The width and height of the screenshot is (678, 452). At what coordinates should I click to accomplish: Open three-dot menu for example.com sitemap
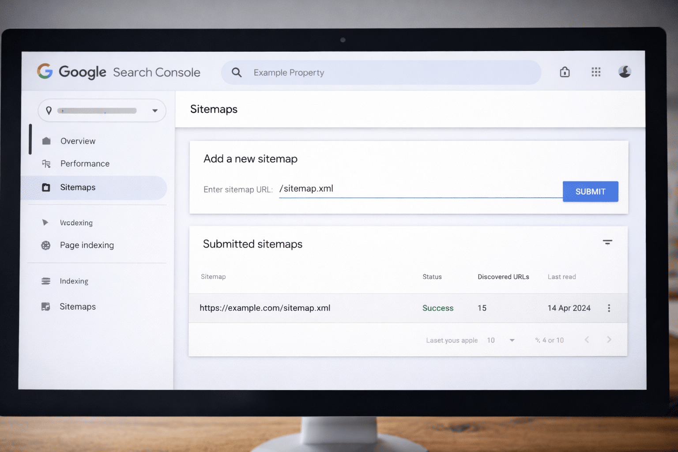[x=609, y=308]
